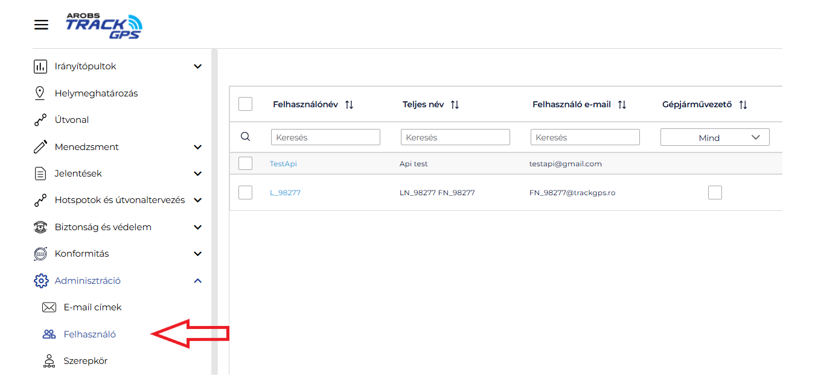Open the Mind filter dropdown
Screen dimensions: 815x379
tap(715, 137)
